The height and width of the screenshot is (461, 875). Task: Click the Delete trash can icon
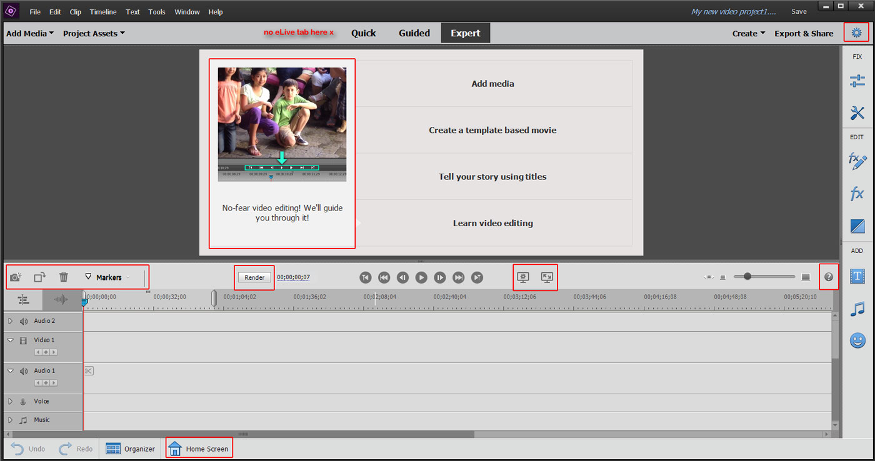64,277
